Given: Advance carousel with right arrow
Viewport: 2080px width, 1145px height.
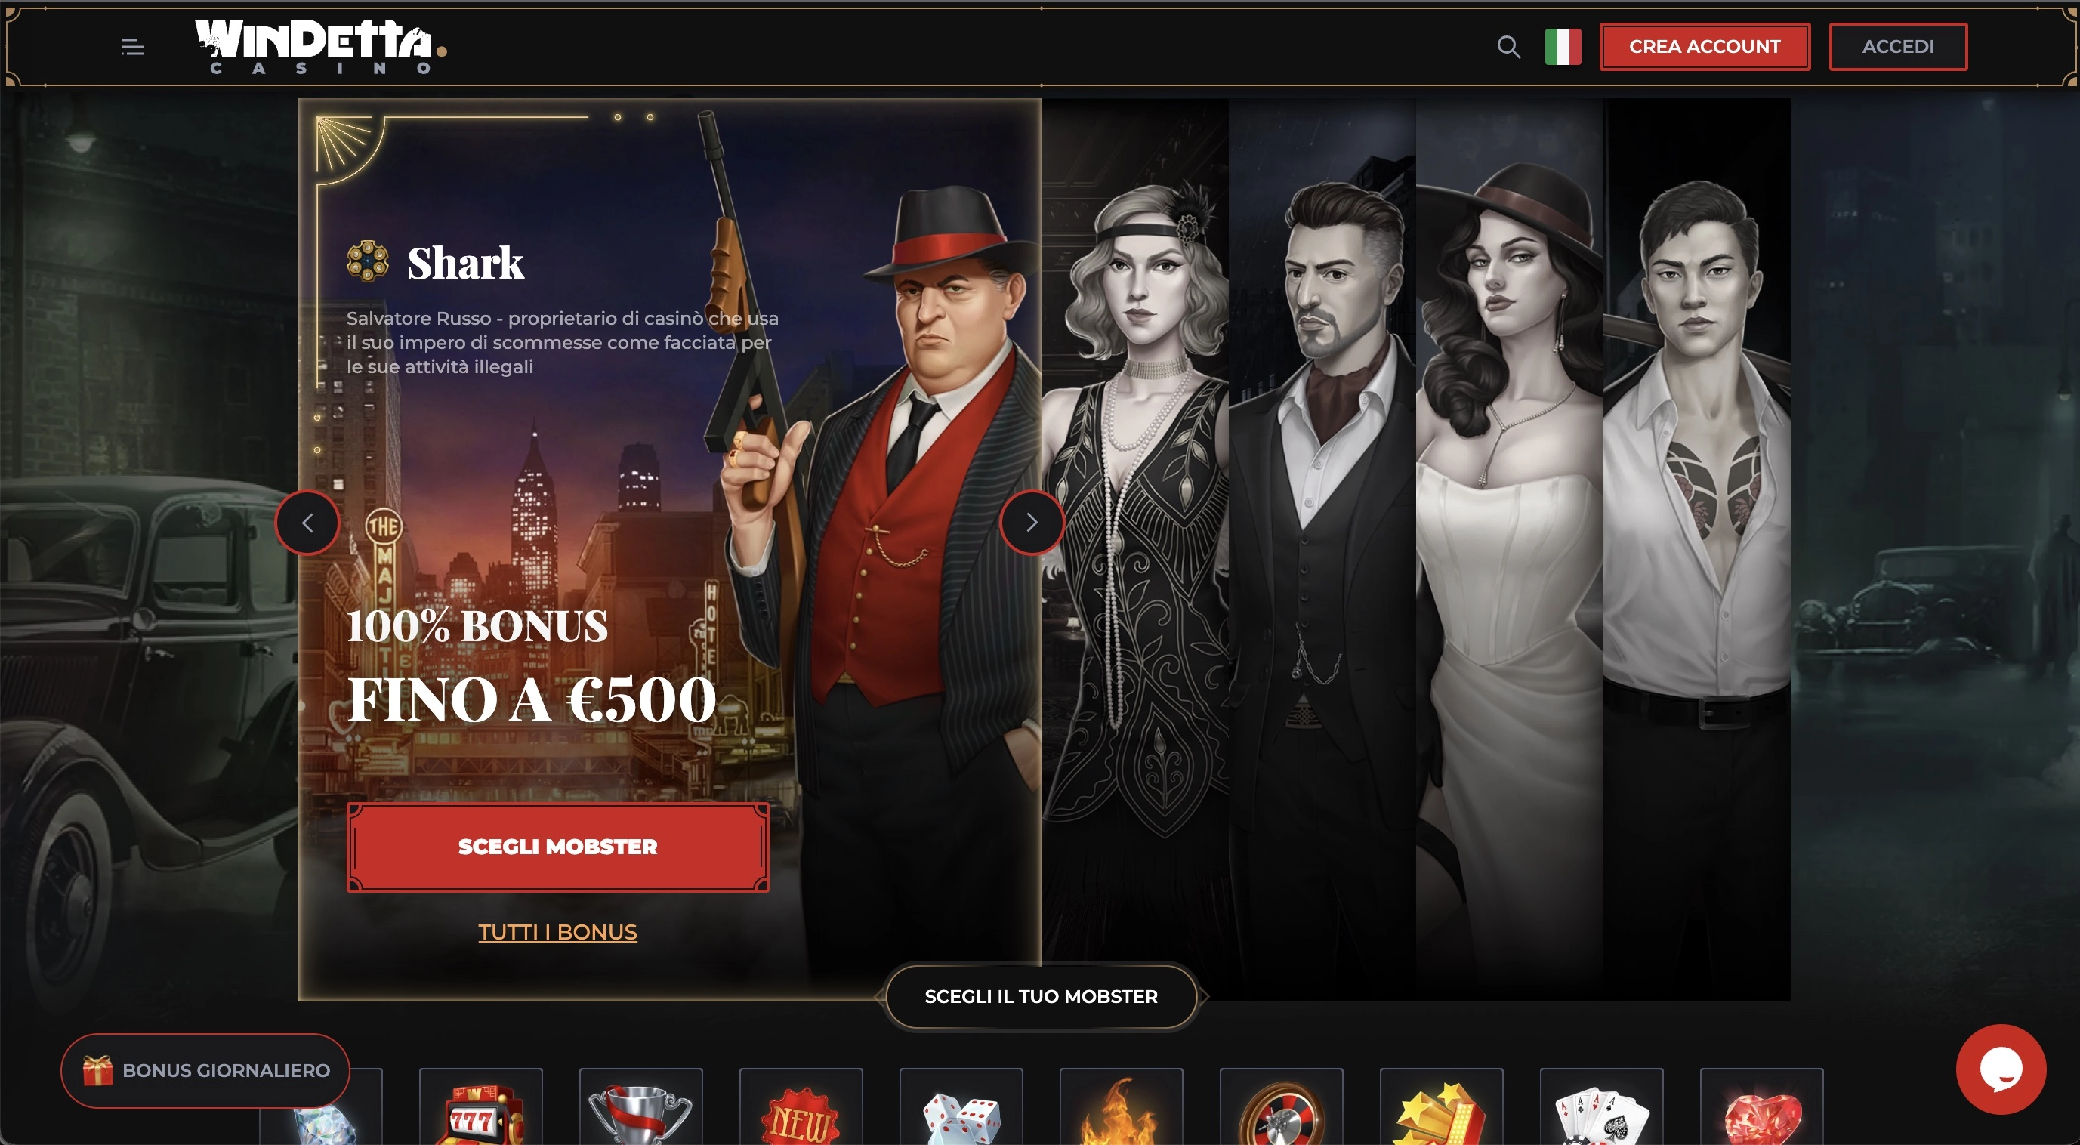Looking at the screenshot, I should (x=1031, y=523).
